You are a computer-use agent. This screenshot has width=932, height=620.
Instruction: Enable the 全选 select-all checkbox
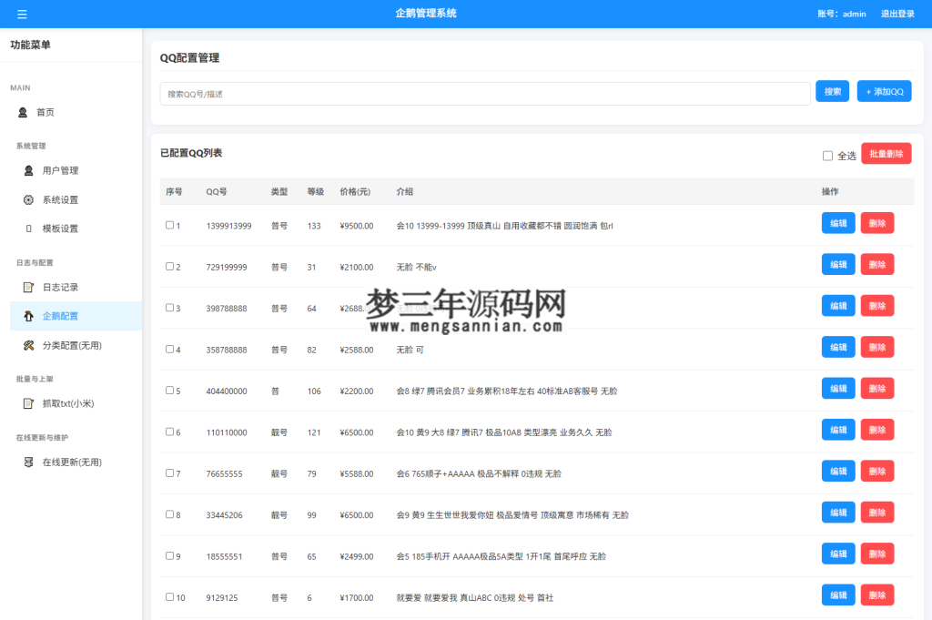click(827, 154)
